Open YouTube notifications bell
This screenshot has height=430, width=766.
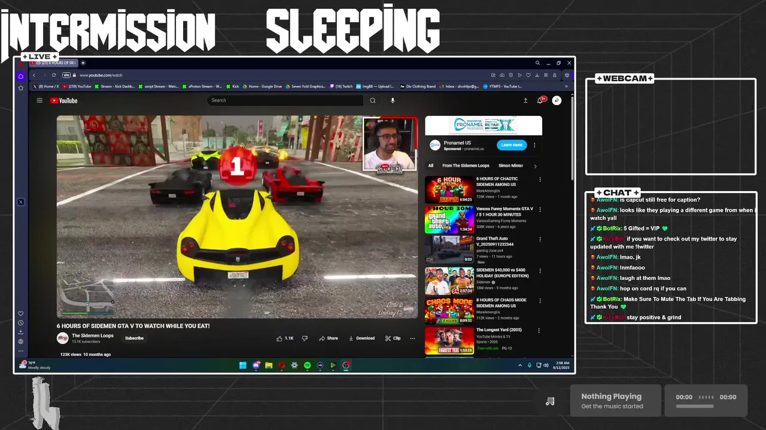540,100
